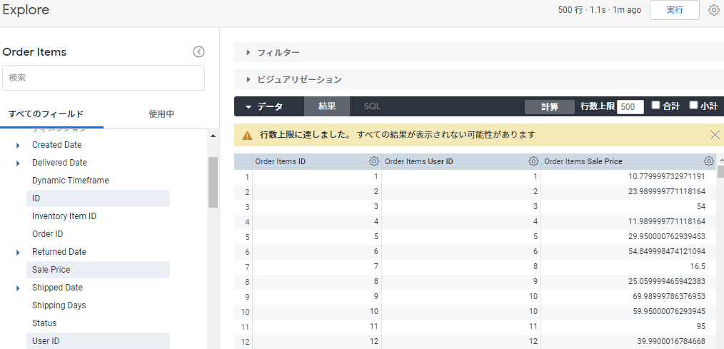Click the 計算 calculations button

[550, 106]
